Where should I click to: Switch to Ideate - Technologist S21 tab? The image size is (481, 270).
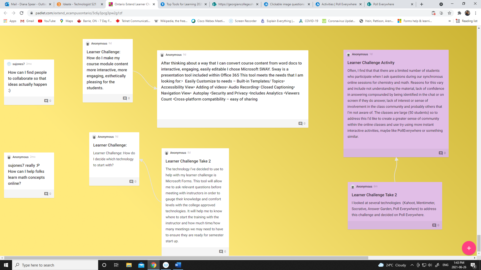click(x=80, y=4)
